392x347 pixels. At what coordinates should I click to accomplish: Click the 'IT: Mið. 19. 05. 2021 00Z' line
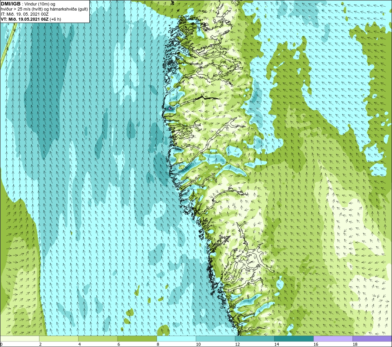click(x=24, y=14)
